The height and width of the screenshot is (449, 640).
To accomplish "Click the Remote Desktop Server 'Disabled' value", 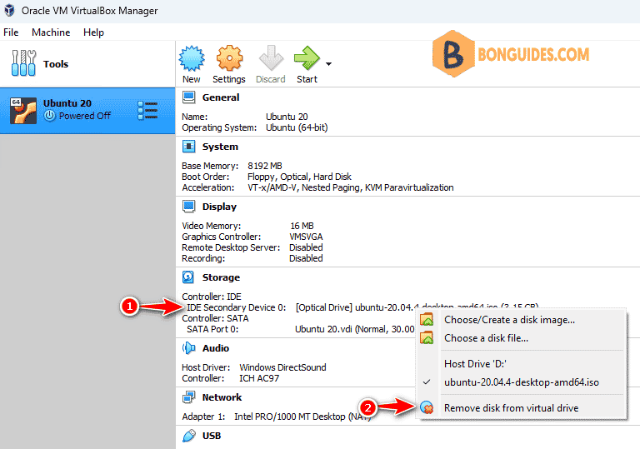I will (x=306, y=247).
